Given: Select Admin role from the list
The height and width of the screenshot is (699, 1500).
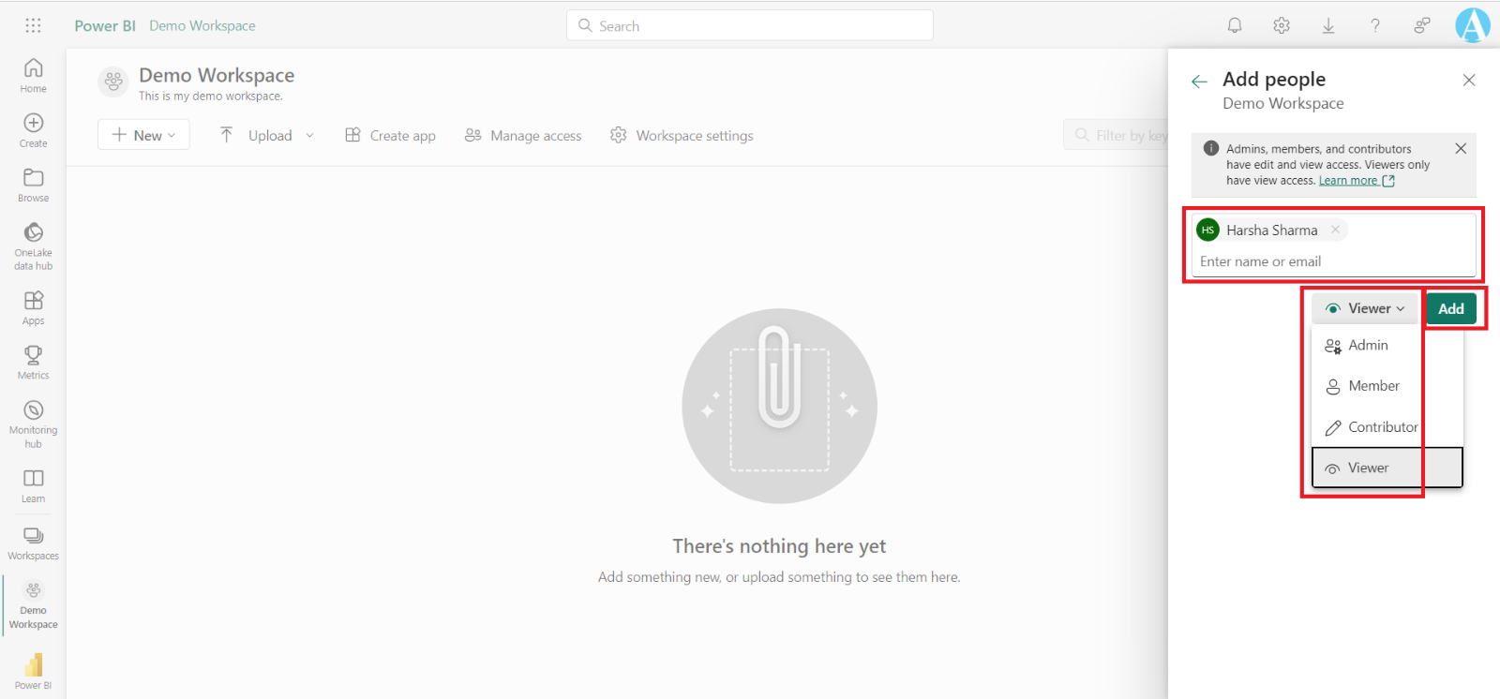Looking at the screenshot, I should click(1367, 346).
